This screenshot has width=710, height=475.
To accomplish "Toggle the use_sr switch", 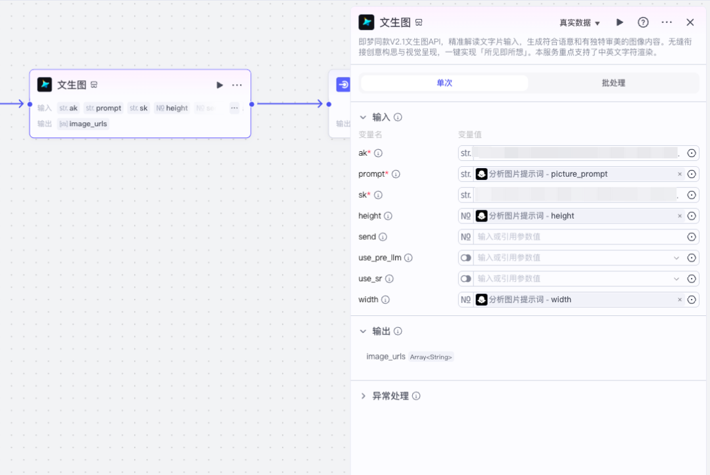I will 466,278.
